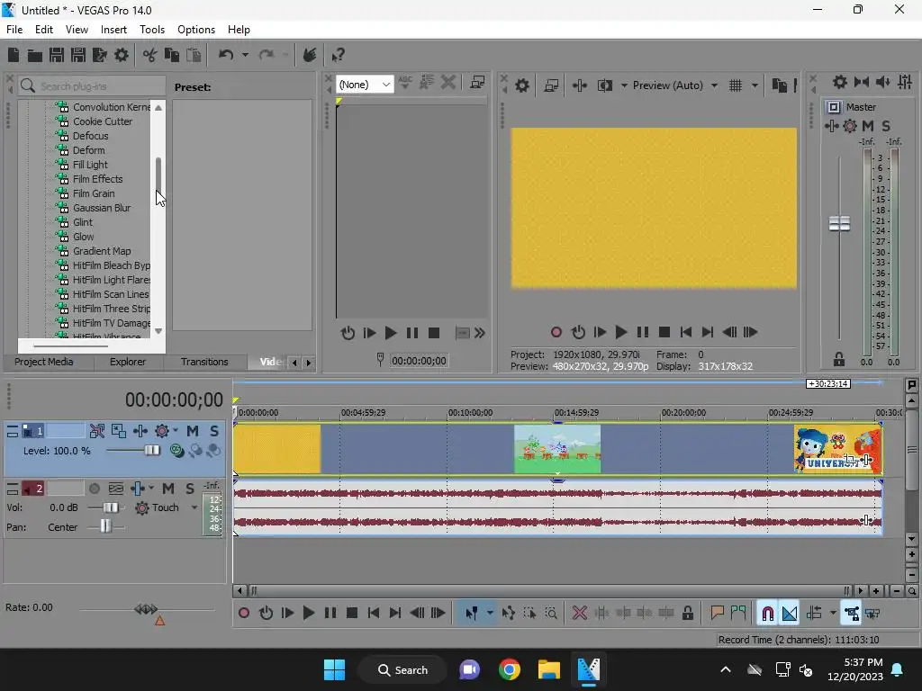Image resolution: width=922 pixels, height=691 pixels.
Task: Insert a region with green flags icon
Action: pyautogui.click(x=738, y=614)
